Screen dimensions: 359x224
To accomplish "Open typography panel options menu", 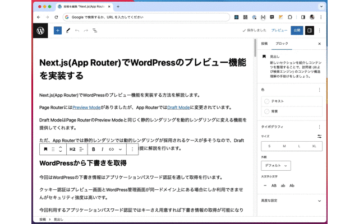I will pyautogui.click(x=319, y=127).
